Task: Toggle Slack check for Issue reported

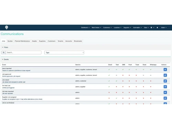Action: [x=143, y=69]
